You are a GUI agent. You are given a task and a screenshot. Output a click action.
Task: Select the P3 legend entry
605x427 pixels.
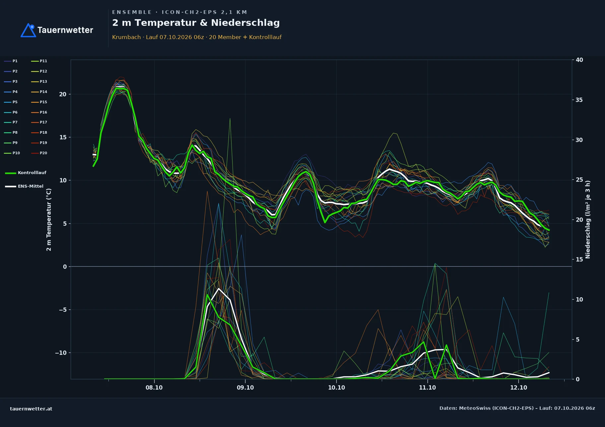pos(11,81)
